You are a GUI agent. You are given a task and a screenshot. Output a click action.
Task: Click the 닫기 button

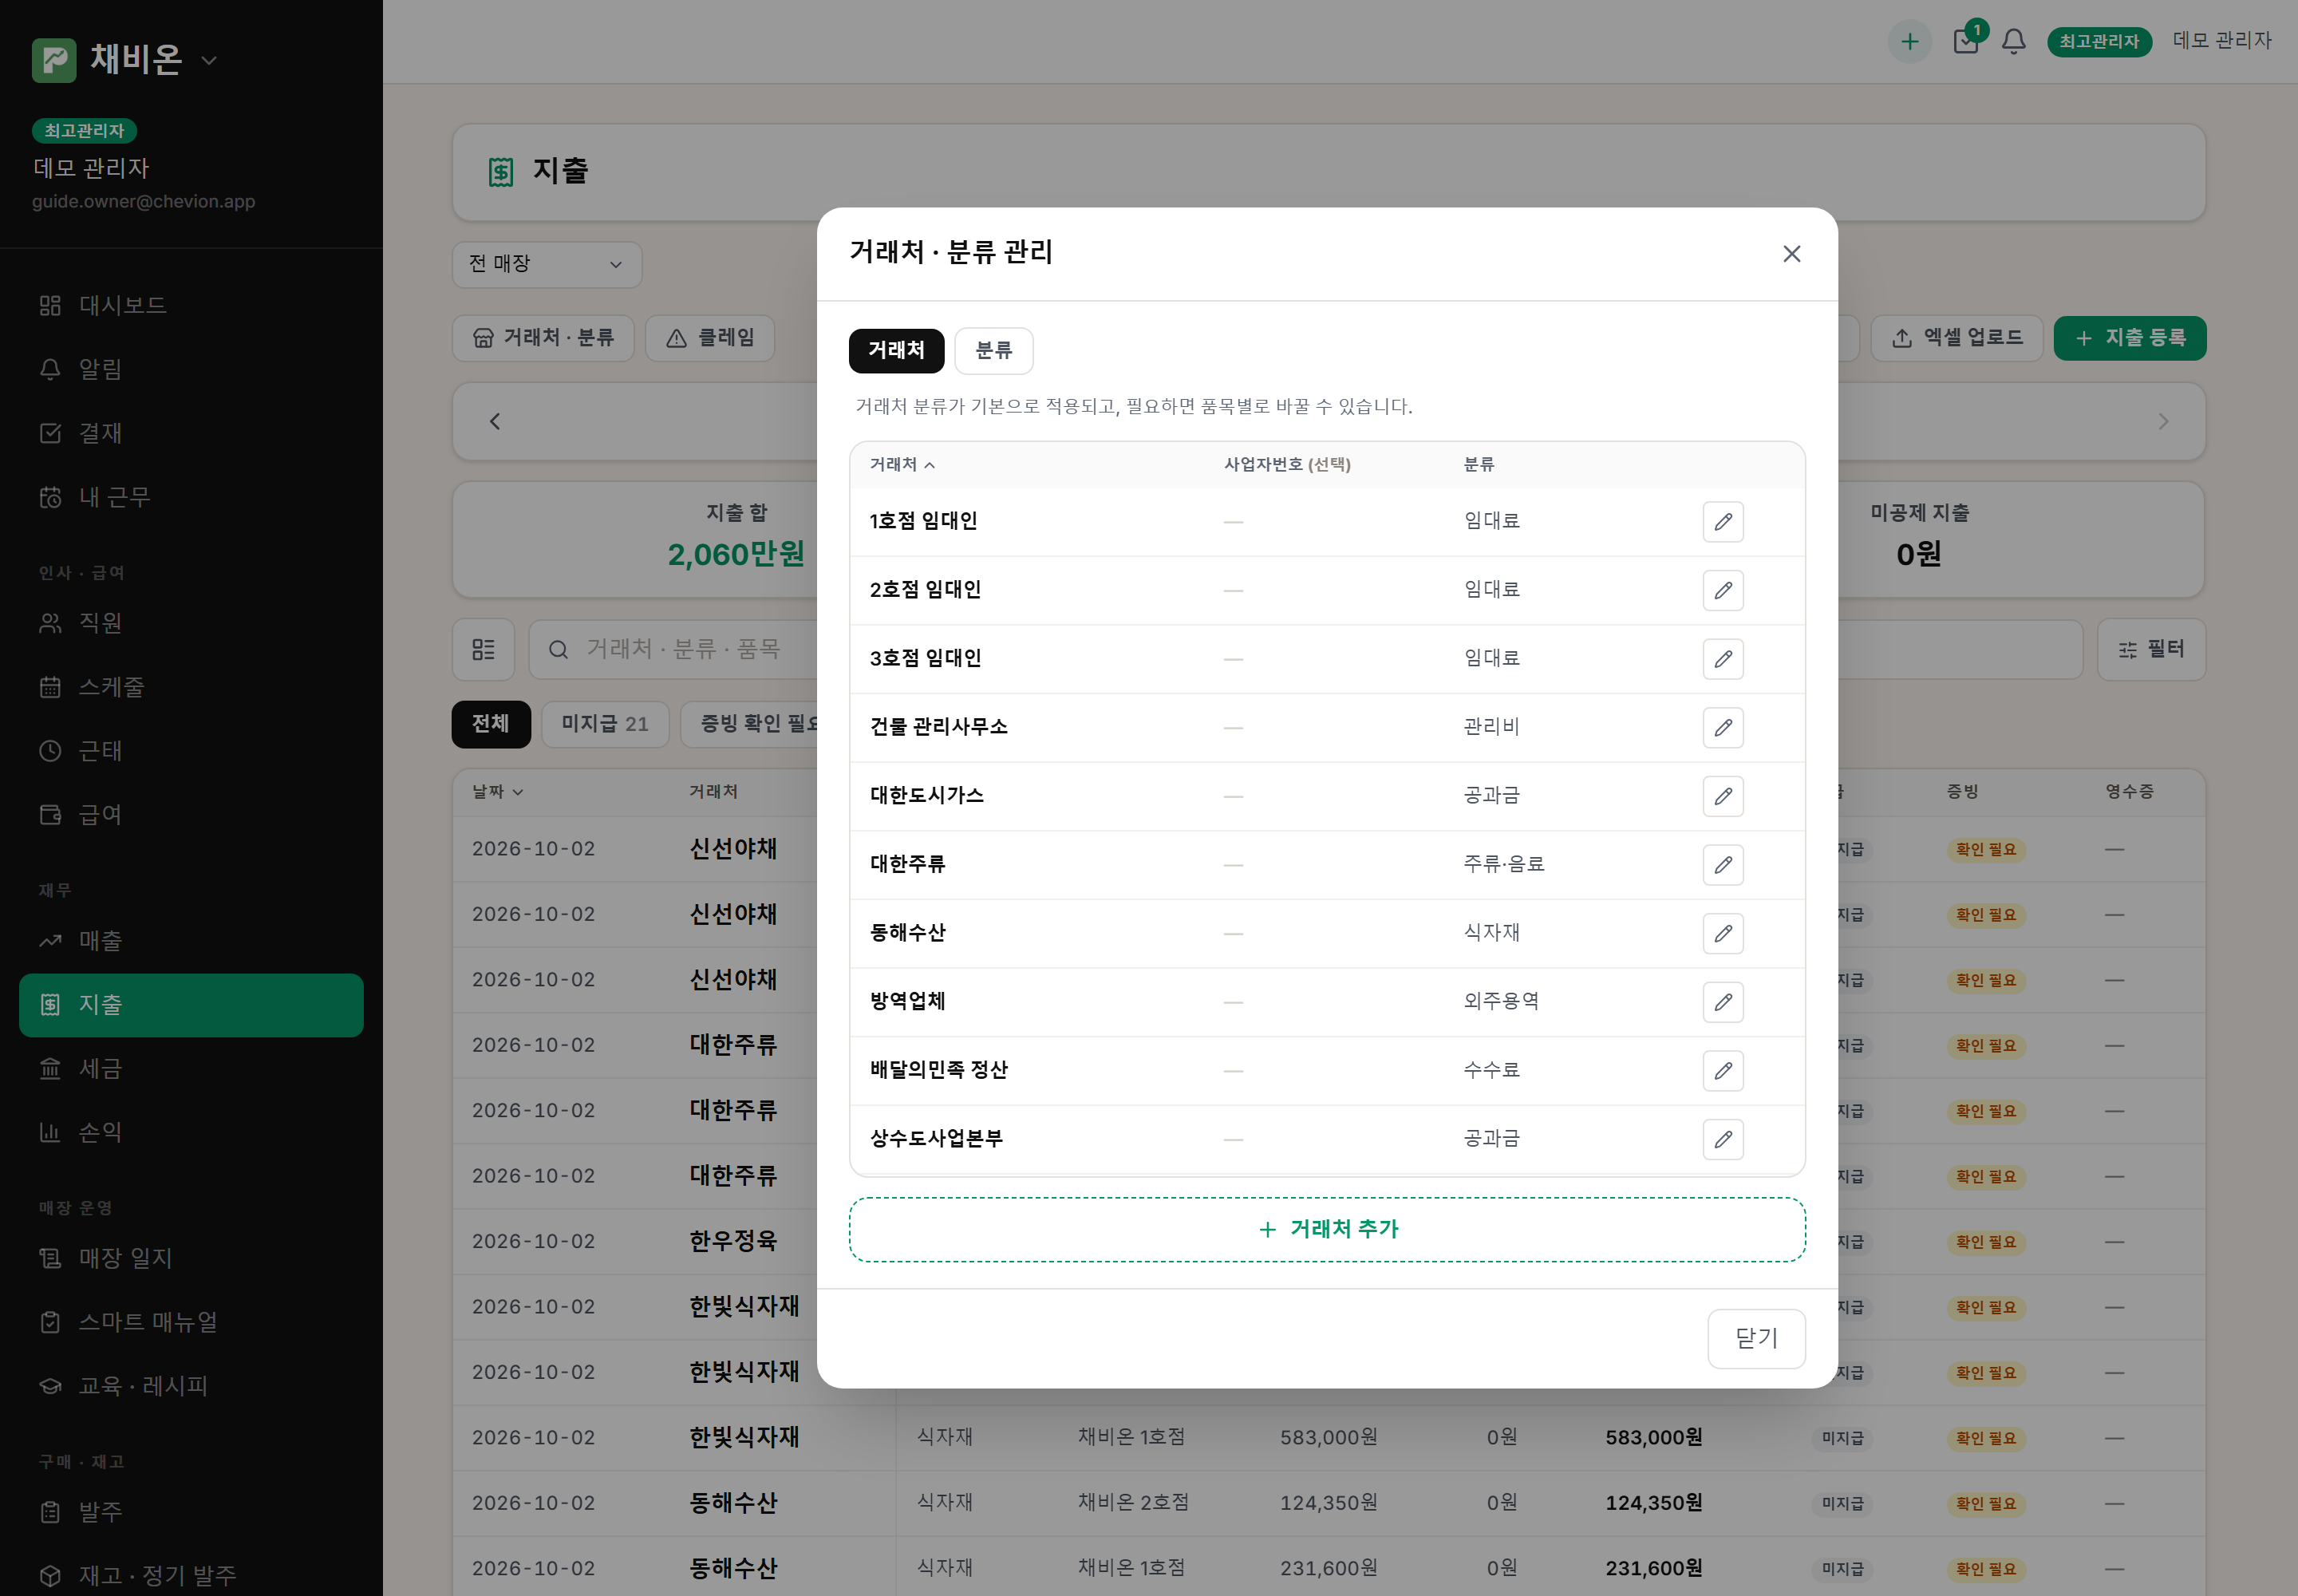pyautogui.click(x=1756, y=1339)
